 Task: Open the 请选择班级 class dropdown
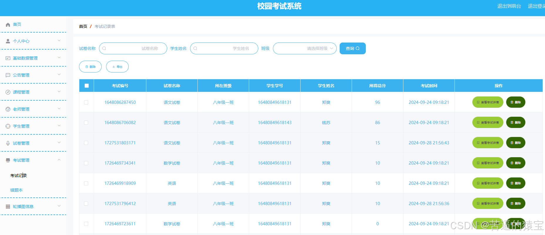pos(305,48)
